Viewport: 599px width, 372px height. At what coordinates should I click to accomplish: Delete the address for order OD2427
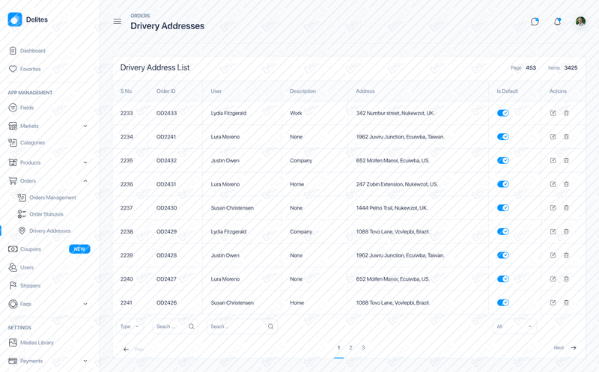(x=566, y=278)
